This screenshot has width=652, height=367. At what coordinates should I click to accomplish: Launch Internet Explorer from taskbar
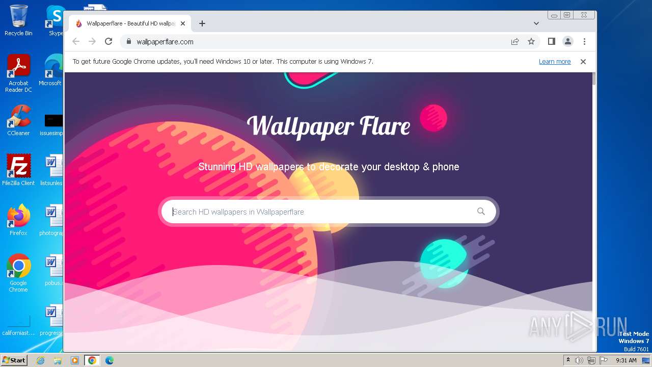point(40,360)
